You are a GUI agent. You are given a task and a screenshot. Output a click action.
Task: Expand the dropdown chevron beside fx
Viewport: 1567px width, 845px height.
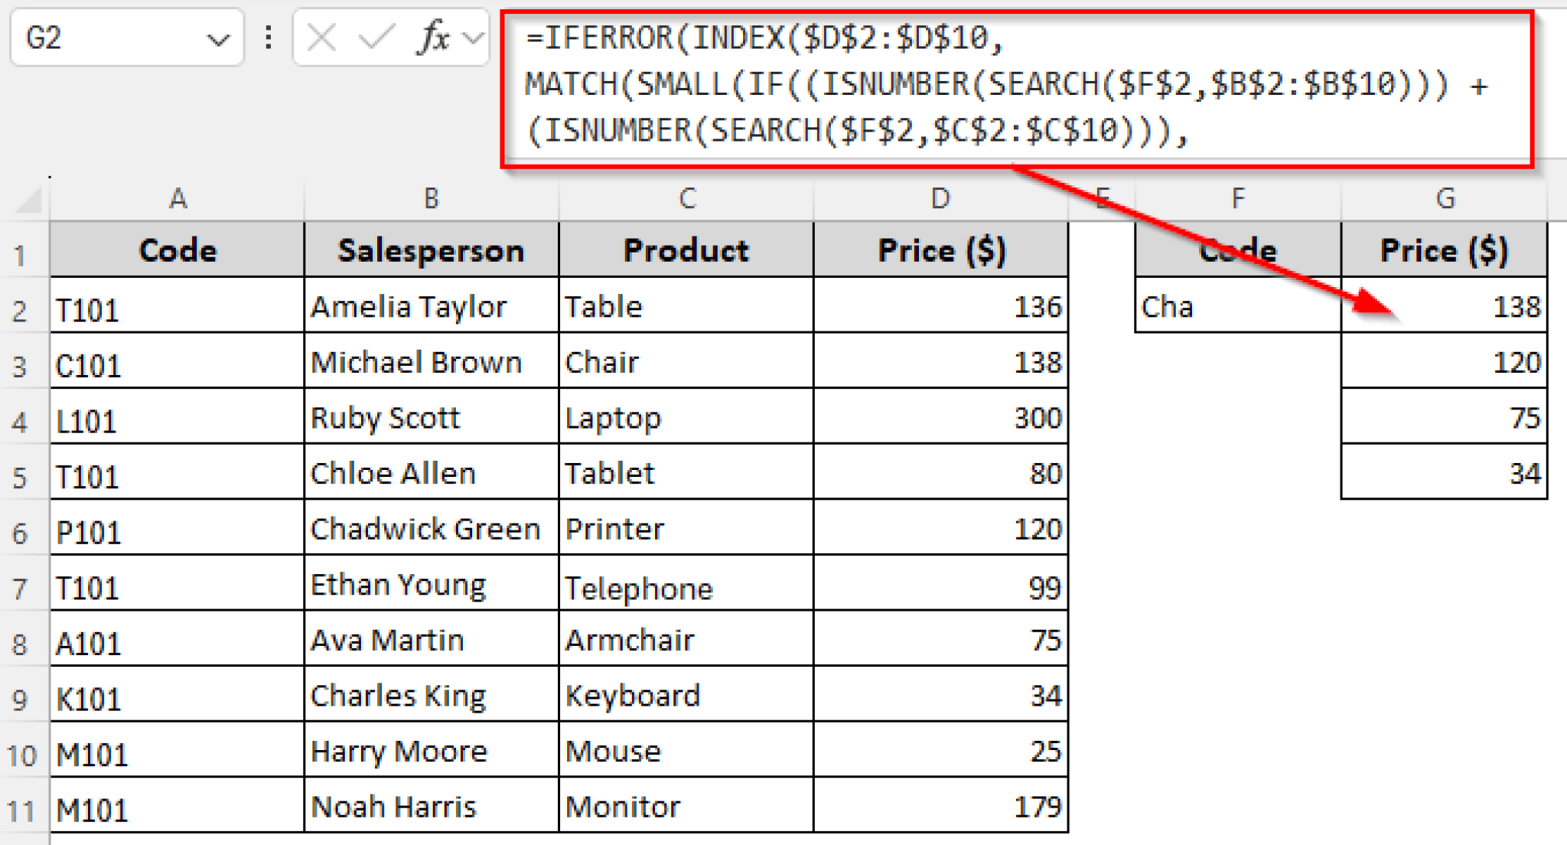pos(474,37)
